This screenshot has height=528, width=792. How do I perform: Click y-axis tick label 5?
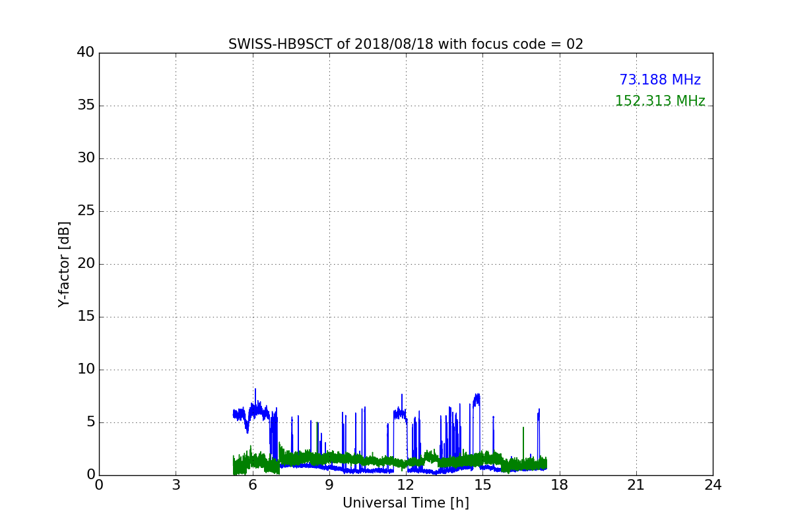pos(90,422)
